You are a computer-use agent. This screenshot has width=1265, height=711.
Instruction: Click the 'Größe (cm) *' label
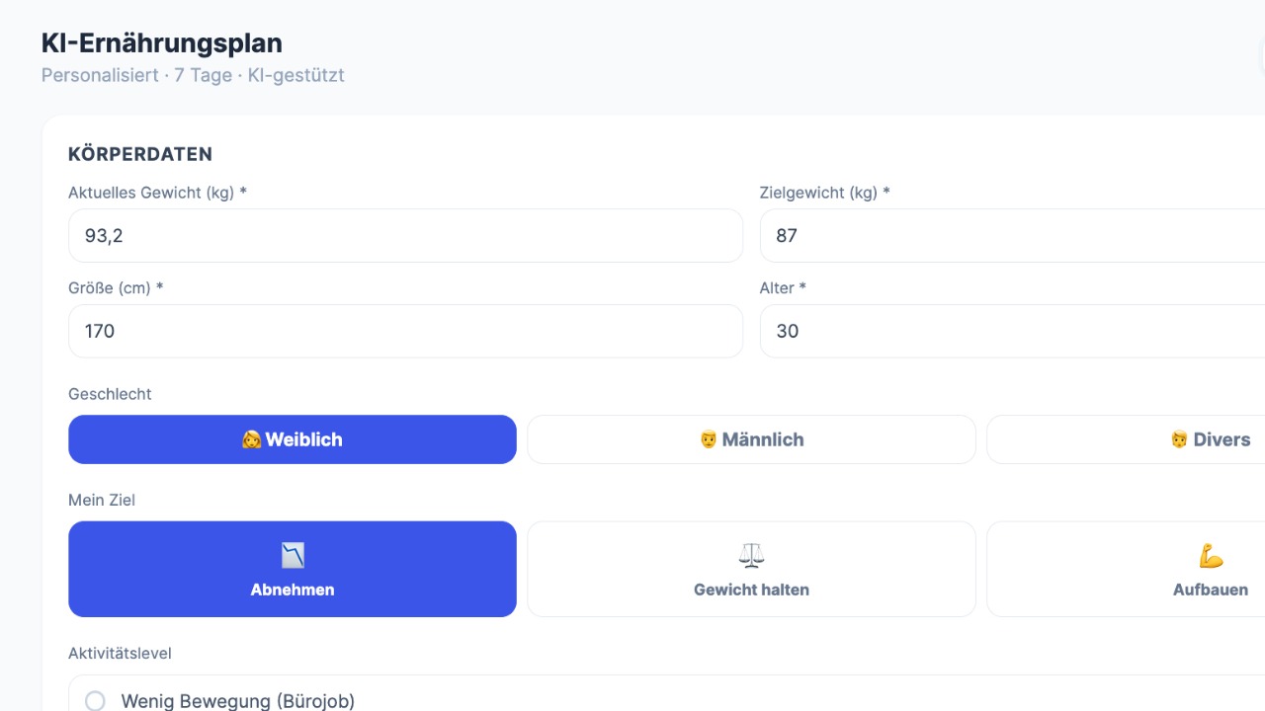click(x=116, y=288)
